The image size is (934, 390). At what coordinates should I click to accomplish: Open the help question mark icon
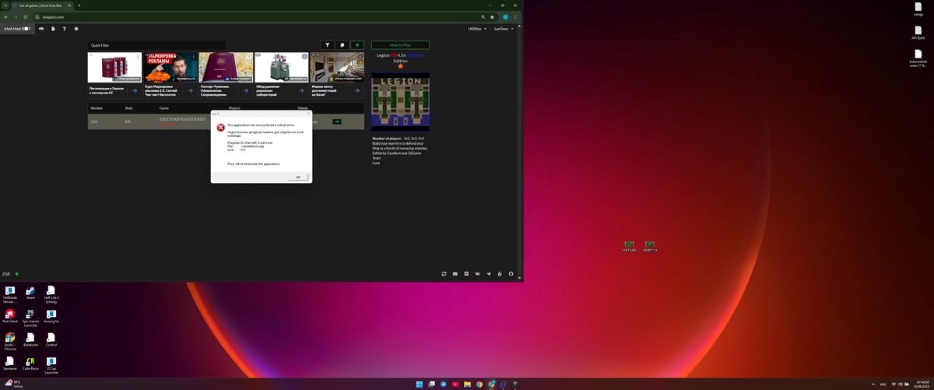64,29
